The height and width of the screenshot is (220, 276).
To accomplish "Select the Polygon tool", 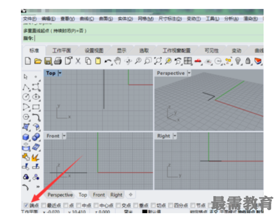I will [26, 117].
